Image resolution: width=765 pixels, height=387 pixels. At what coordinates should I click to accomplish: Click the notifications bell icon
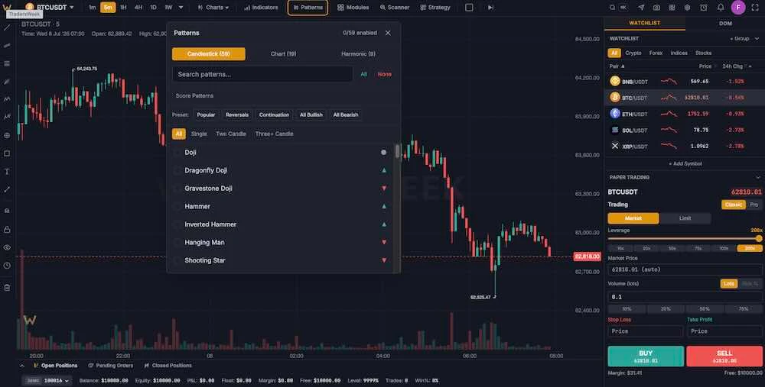point(720,8)
